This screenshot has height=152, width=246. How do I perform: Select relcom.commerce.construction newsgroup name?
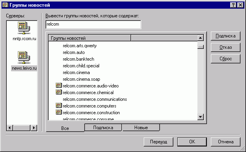click(x=91, y=113)
